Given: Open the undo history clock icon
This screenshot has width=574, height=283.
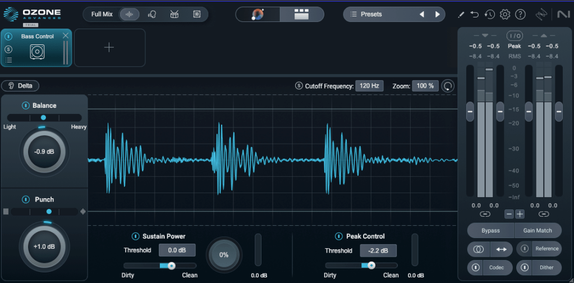Looking at the screenshot, I should tap(489, 15).
